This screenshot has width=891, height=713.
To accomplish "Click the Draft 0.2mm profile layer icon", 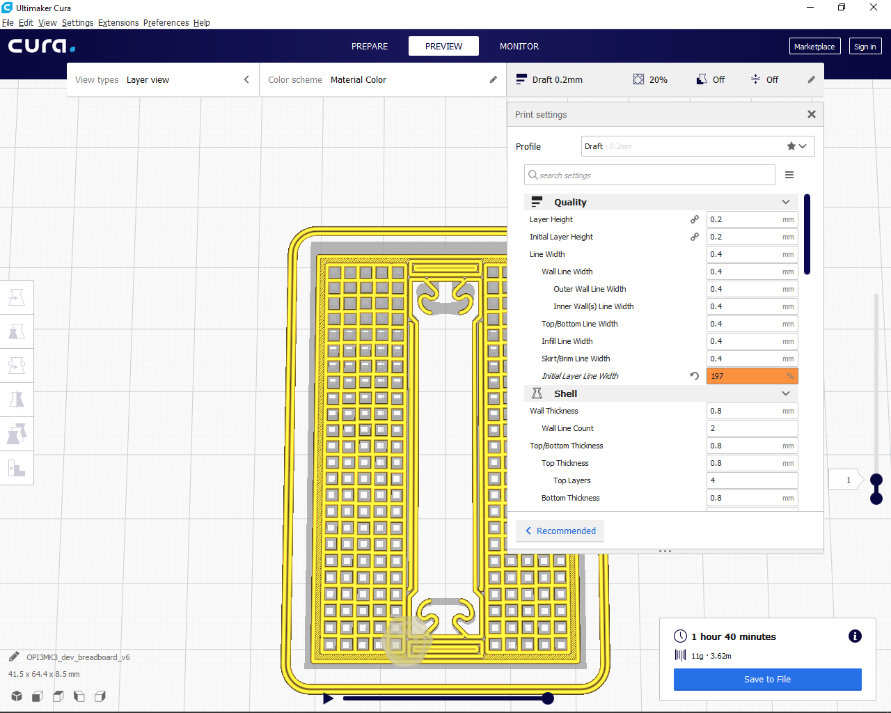I will 521,79.
